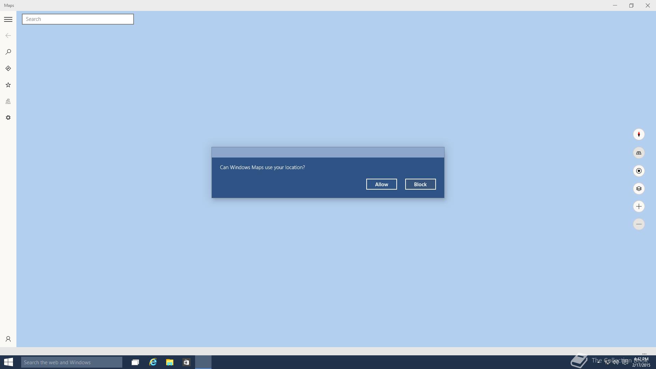Select the active Maps taskbar button
The width and height of the screenshot is (656, 369).
[x=203, y=362]
